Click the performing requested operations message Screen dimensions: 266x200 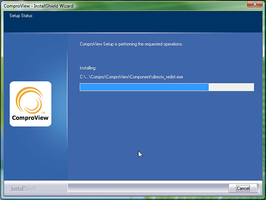pyautogui.click(x=131, y=44)
